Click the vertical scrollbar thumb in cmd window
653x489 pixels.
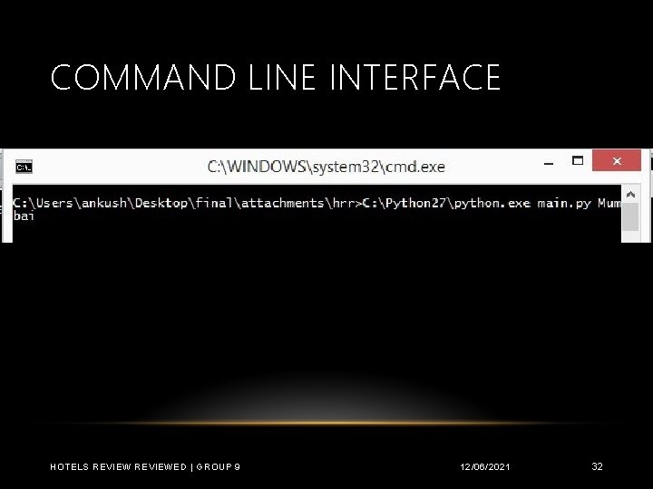tap(630, 216)
